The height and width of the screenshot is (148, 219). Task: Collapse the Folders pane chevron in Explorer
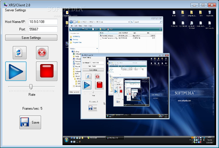click(97, 48)
